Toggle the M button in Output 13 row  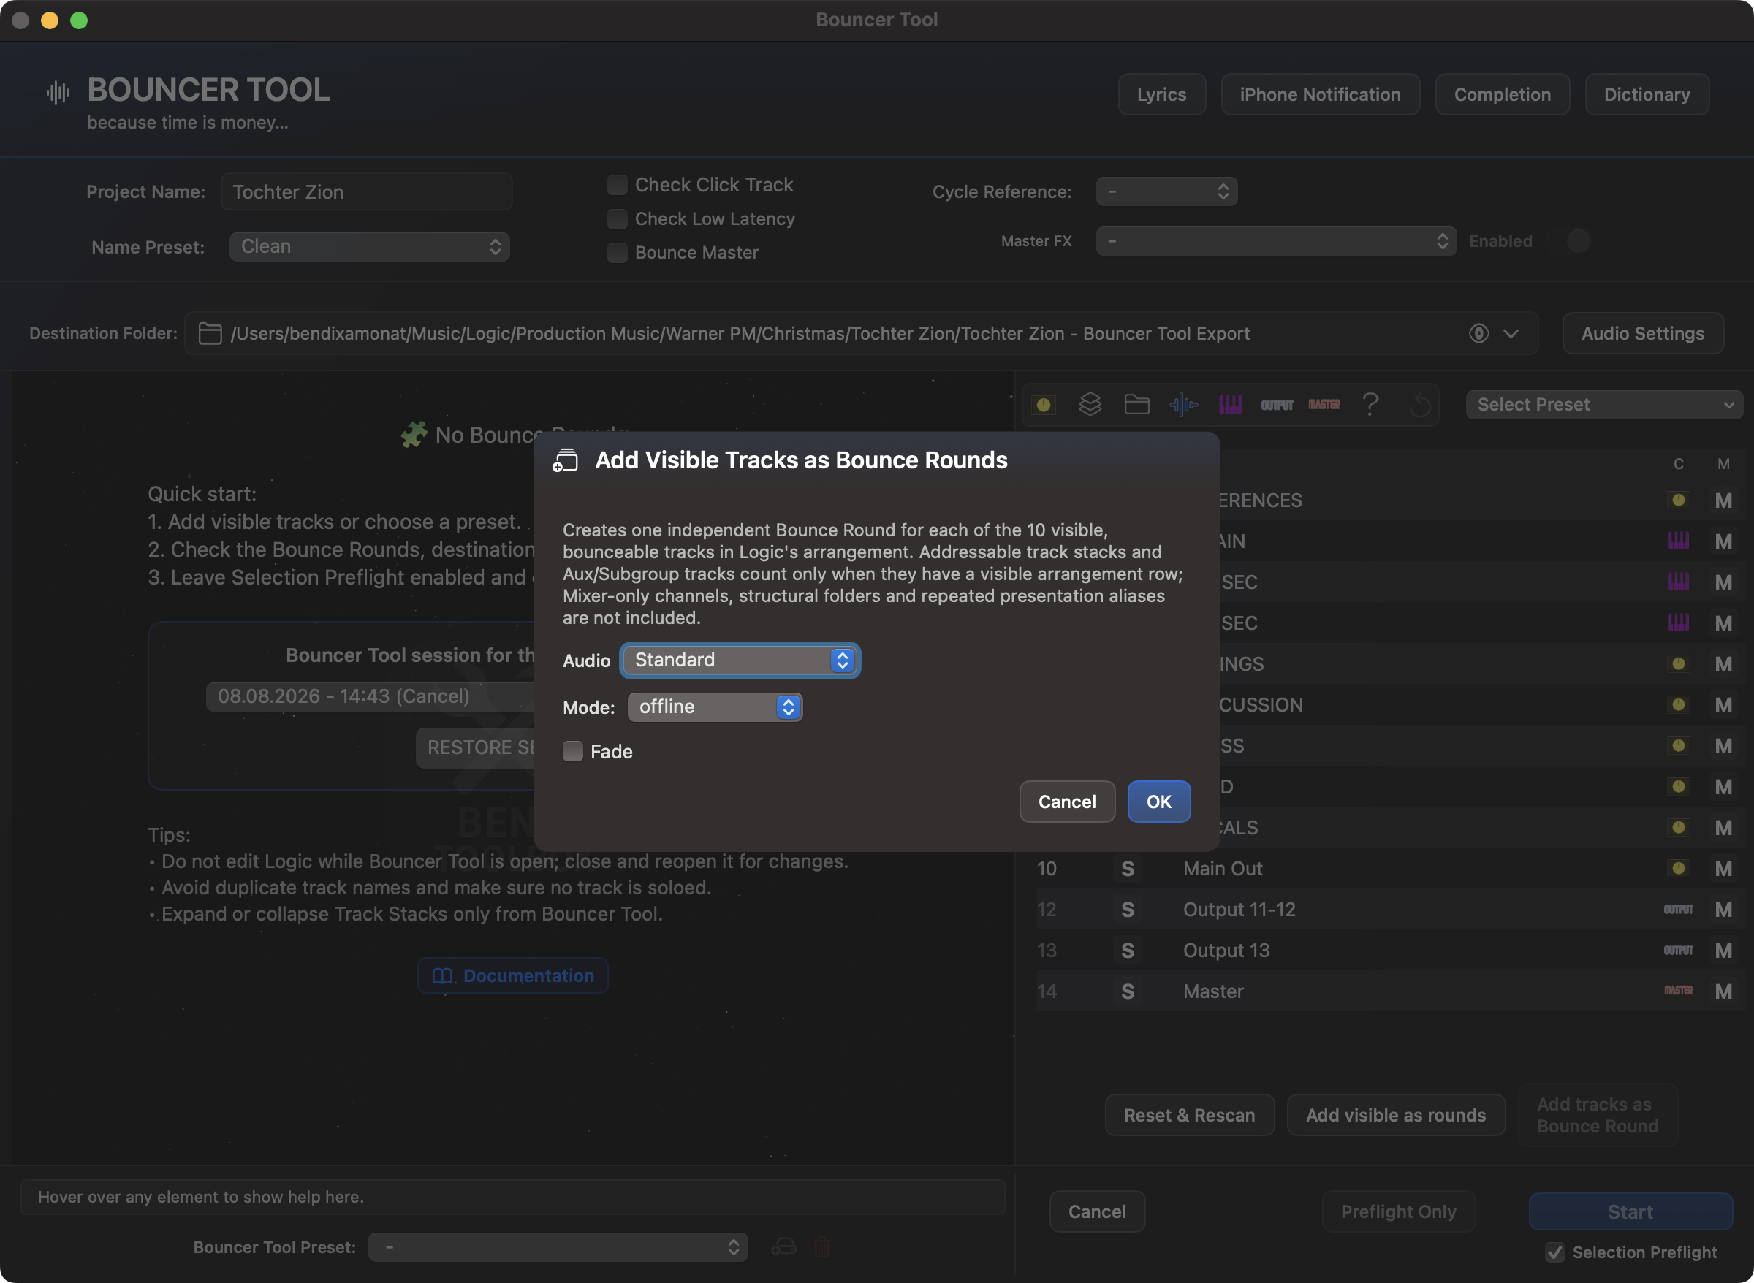(1724, 951)
